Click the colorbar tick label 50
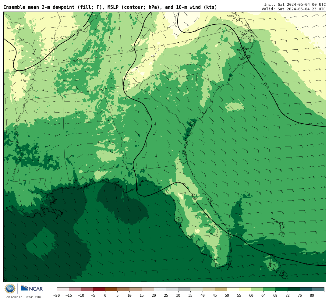The height and width of the screenshot is (301, 329). tap(227, 296)
